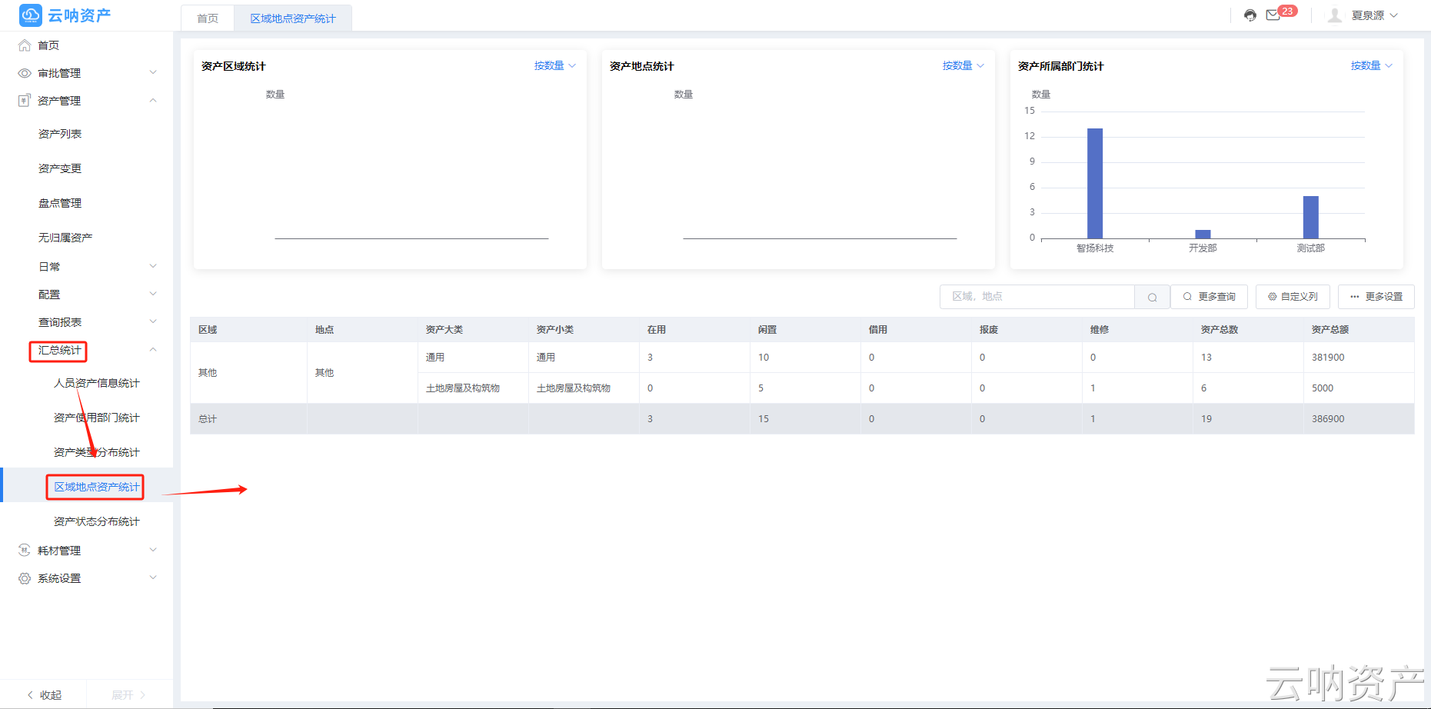Open 资产使用部门统计 menu item

click(x=97, y=418)
